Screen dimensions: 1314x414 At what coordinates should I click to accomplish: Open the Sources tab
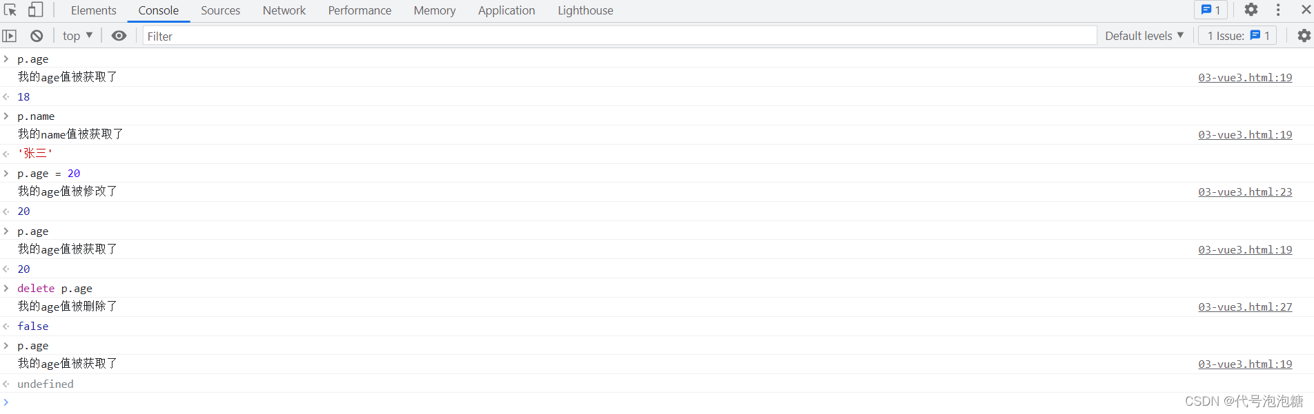[x=220, y=10]
